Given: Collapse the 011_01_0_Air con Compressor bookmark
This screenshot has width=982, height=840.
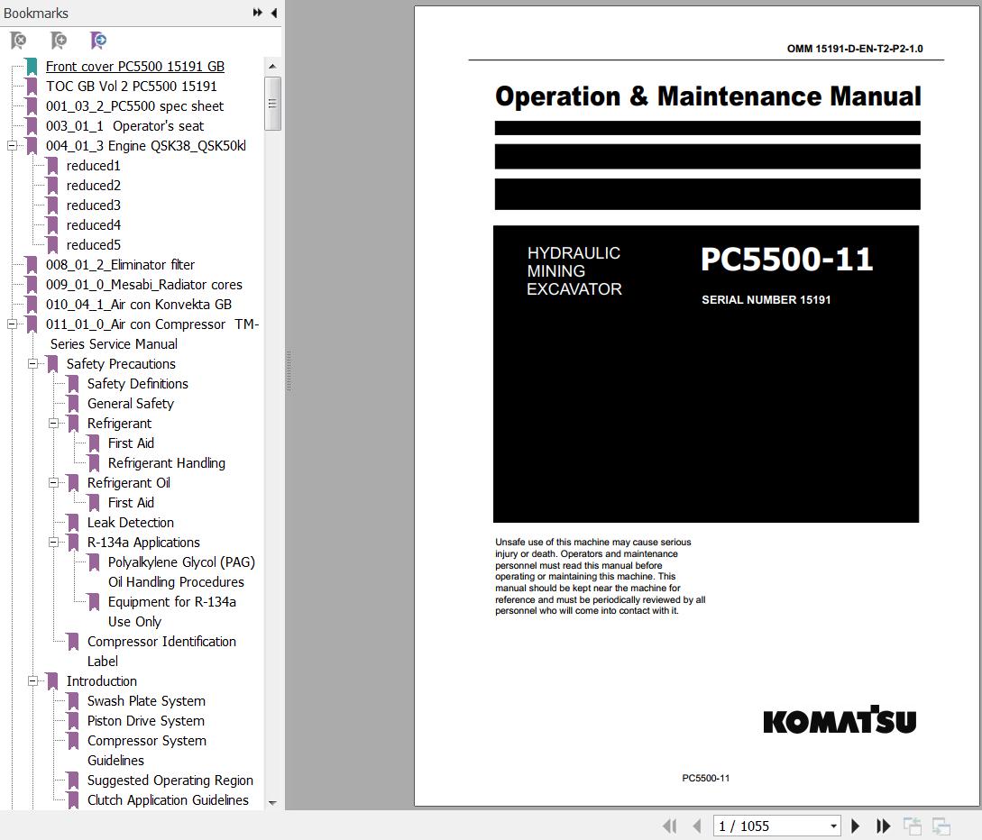Looking at the screenshot, I should [12, 324].
